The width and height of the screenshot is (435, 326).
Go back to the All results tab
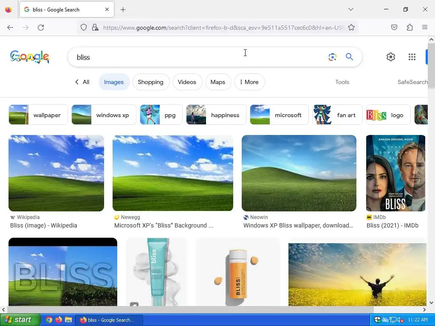[x=82, y=82]
